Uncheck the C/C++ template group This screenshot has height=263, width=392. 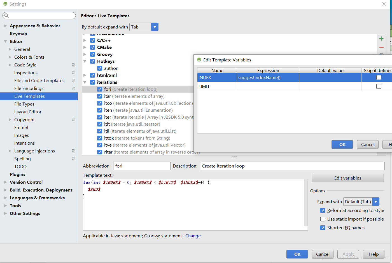tap(93, 40)
